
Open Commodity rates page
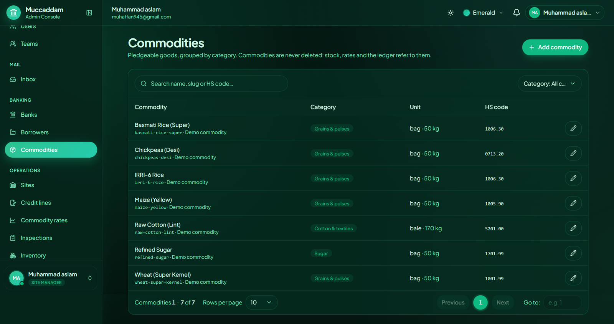(51, 220)
